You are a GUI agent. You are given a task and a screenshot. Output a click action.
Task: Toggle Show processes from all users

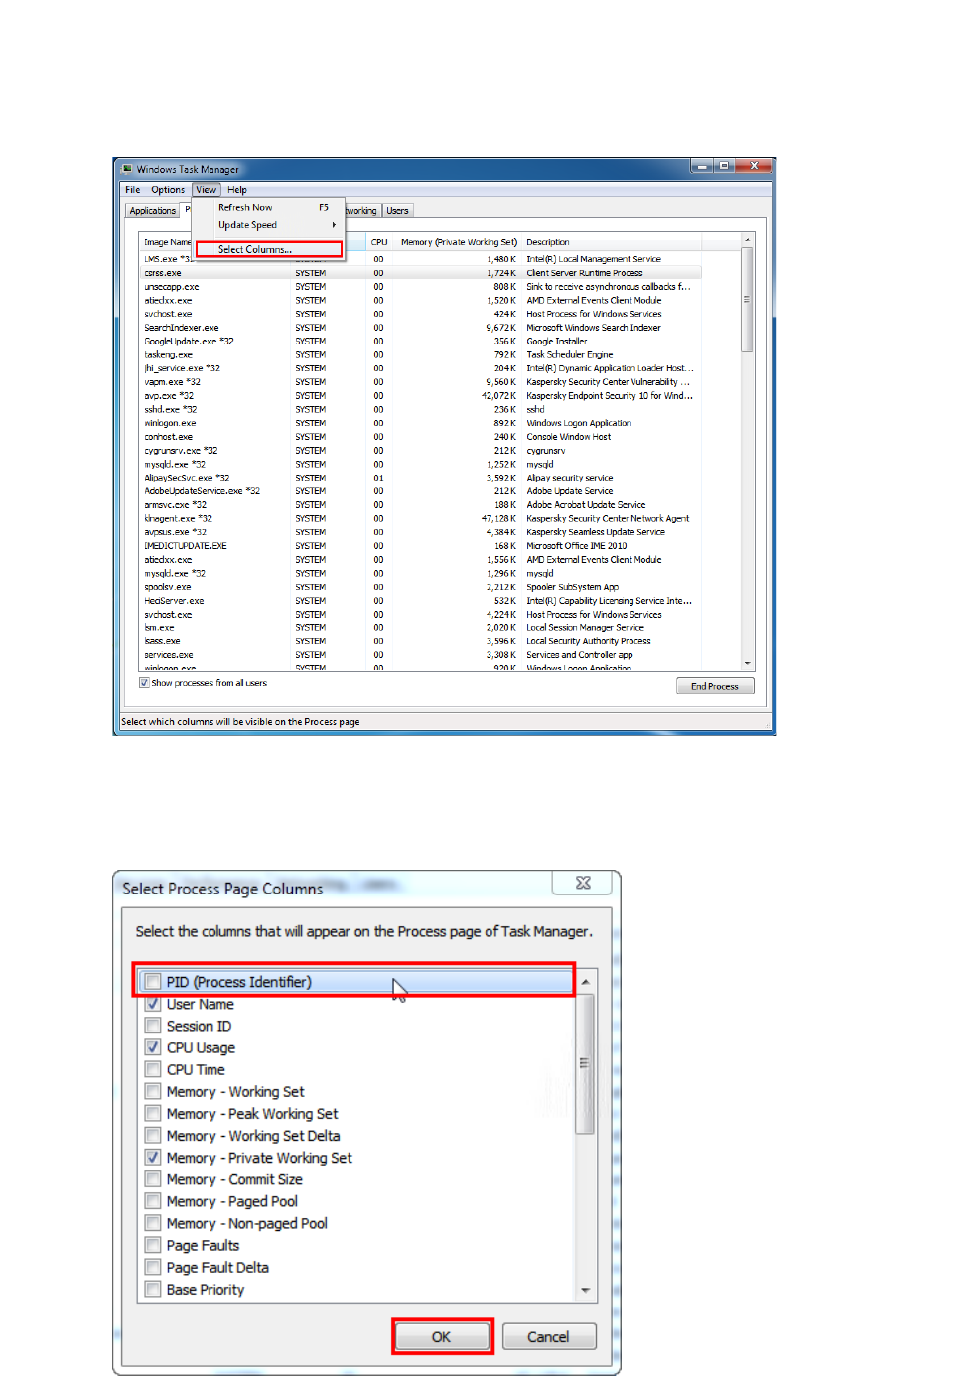tap(144, 683)
